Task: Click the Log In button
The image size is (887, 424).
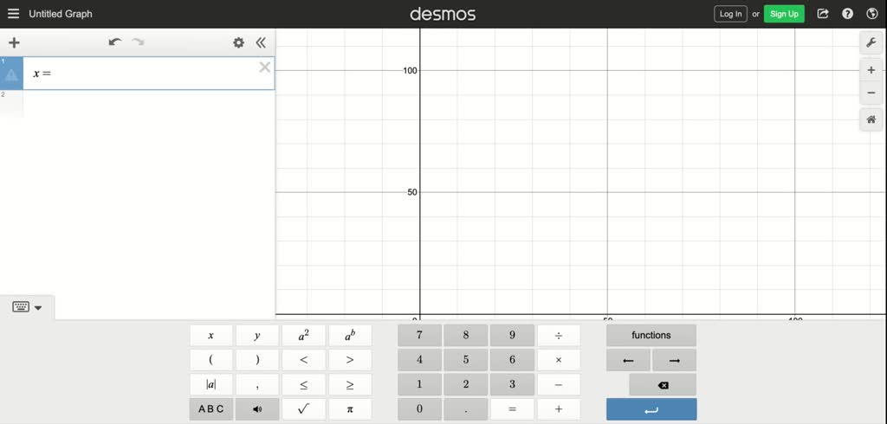Action: (730, 14)
